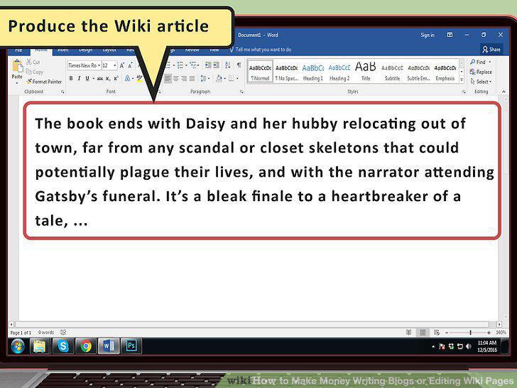The height and width of the screenshot is (388, 517).
Task: Activate the Format Painter tool
Action: click(x=44, y=82)
